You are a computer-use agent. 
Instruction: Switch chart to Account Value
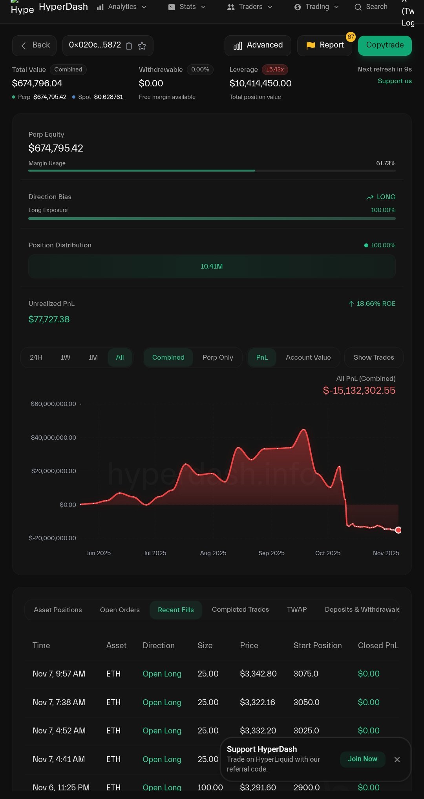(308, 357)
